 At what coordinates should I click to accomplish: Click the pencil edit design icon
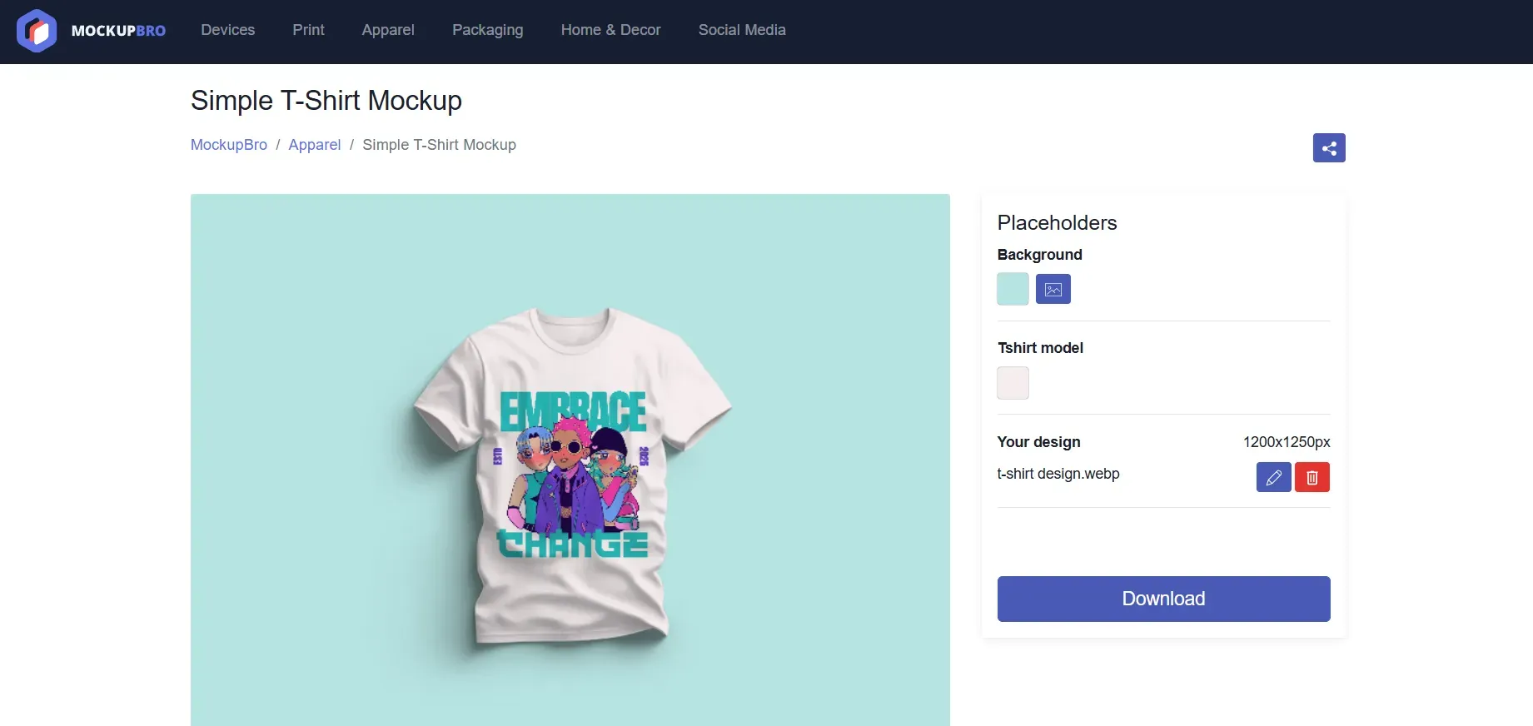[x=1273, y=477]
